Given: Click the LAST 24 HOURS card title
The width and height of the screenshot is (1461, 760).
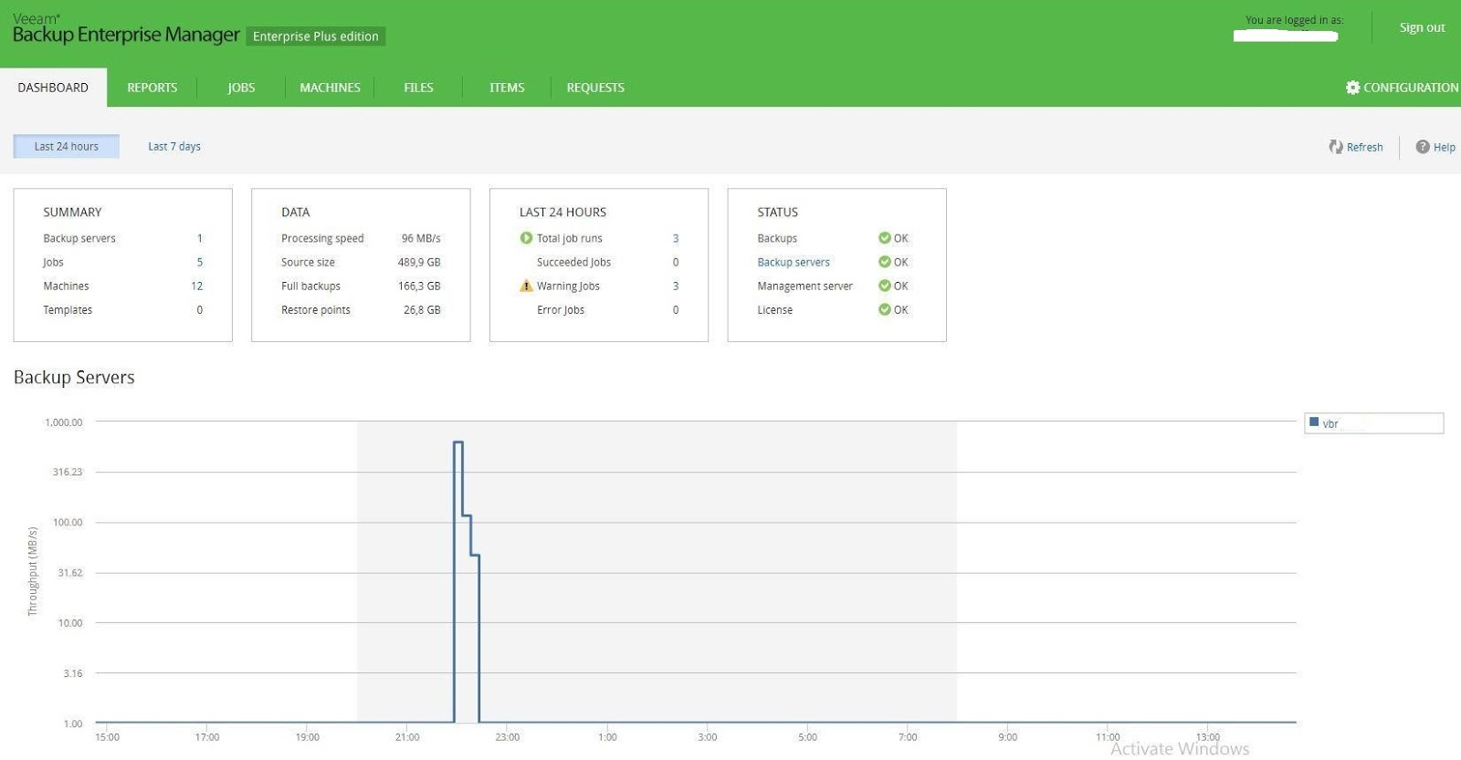Looking at the screenshot, I should [562, 212].
